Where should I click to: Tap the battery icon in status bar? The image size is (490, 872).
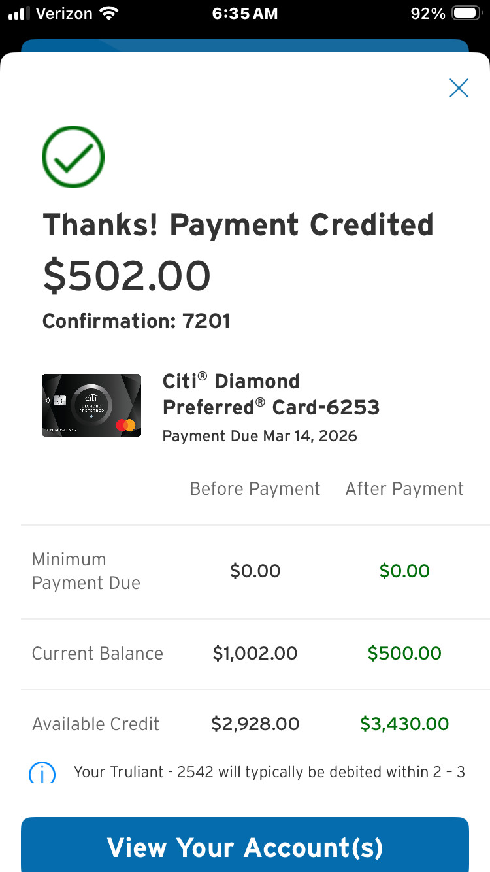click(466, 14)
